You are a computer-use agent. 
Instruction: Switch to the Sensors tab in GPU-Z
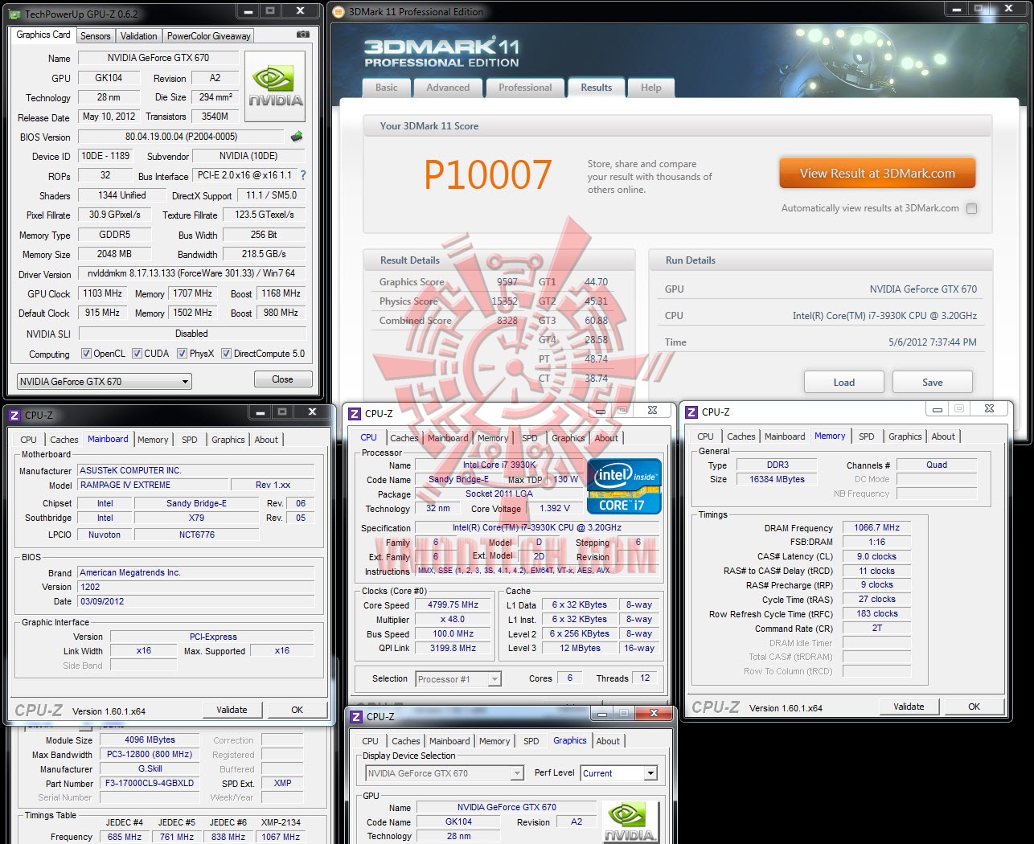click(95, 36)
